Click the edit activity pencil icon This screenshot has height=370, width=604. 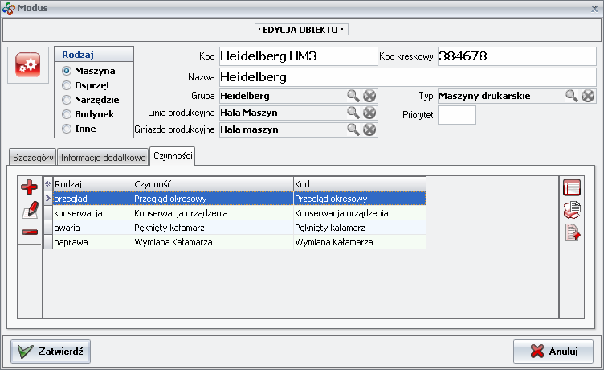pos(30,211)
